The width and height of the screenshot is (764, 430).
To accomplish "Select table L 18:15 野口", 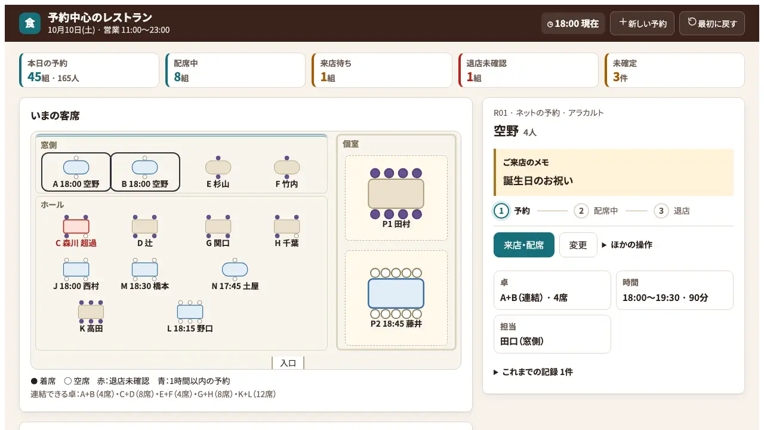I will (190, 317).
